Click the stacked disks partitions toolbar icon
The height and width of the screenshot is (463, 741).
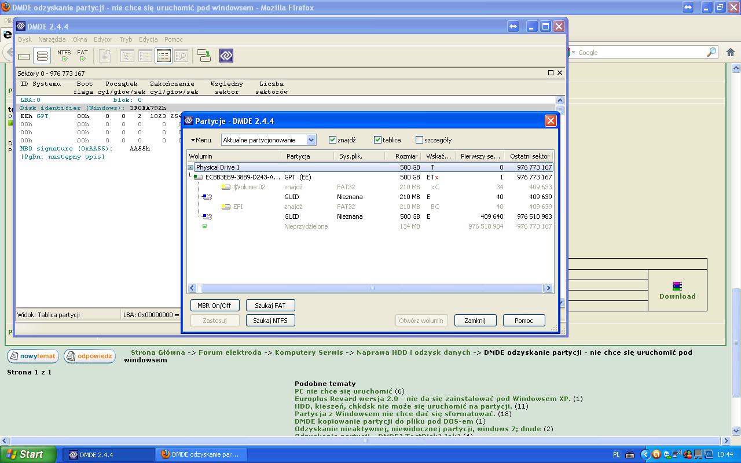[x=42, y=56]
